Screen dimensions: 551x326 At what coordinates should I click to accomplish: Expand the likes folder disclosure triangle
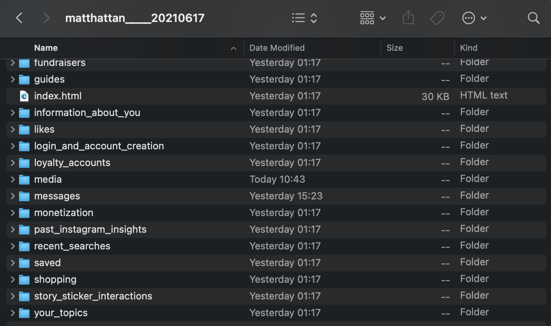click(x=13, y=129)
